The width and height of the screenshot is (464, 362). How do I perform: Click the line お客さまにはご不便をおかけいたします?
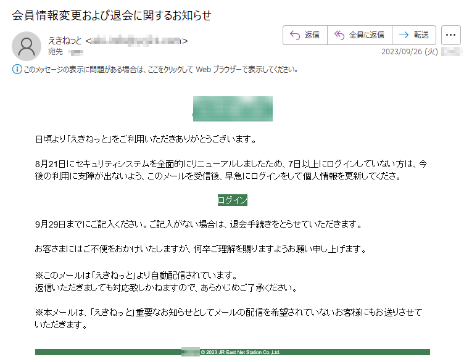(201, 249)
